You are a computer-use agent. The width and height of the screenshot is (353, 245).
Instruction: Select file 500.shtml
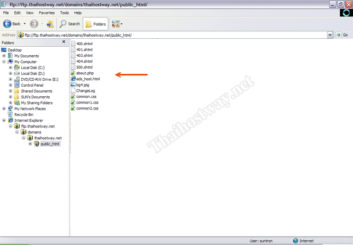[84, 67]
